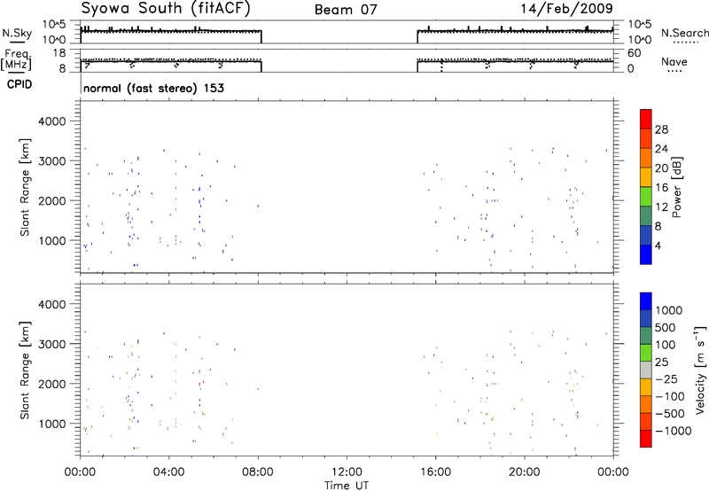Click the 'Velocity [m s⁻¹]' colorbar label
This screenshot has width=709, height=491.
[700, 370]
